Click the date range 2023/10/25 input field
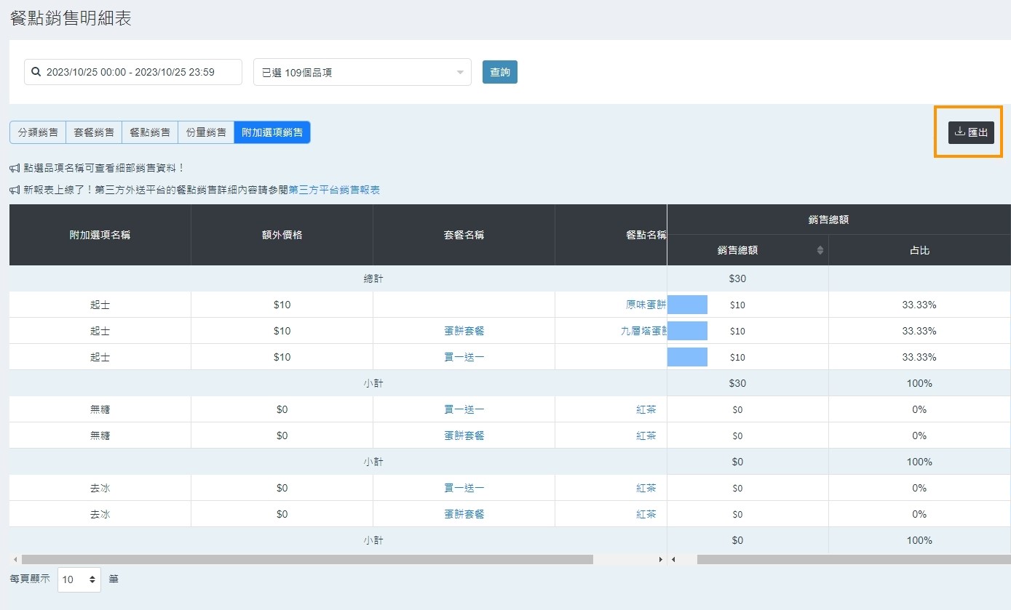Image resolution: width=1011 pixels, height=610 pixels. (133, 72)
